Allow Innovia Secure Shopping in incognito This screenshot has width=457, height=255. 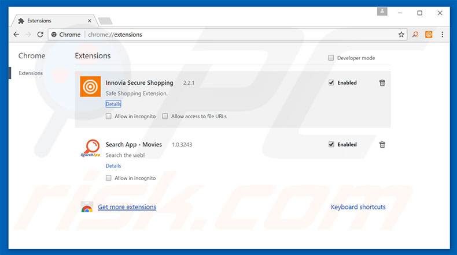coord(108,117)
